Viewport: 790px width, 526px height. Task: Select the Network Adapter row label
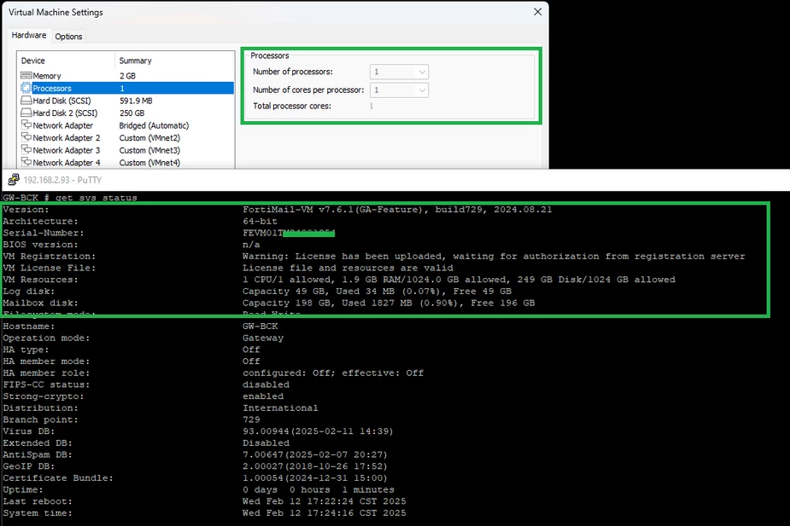pyautogui.click(x=63, y=125)
